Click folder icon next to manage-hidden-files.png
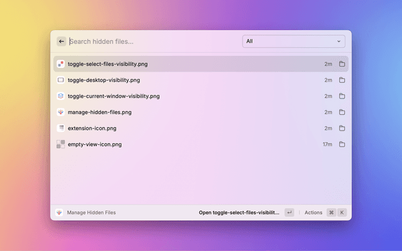The width and height of the screenshot is (402, 251). [342, 112]
